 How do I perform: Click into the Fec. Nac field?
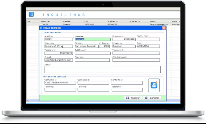coord(92,60)
